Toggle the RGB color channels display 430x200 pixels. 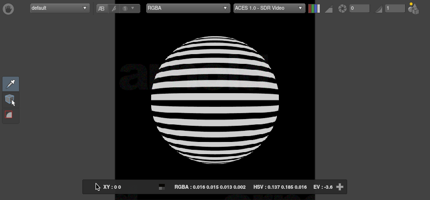[x=314, y=9]
